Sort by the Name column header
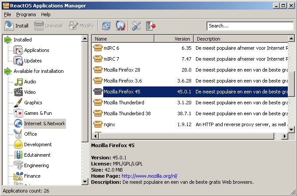The width and height of the screenshot is (297, 196). coord(123,39)
